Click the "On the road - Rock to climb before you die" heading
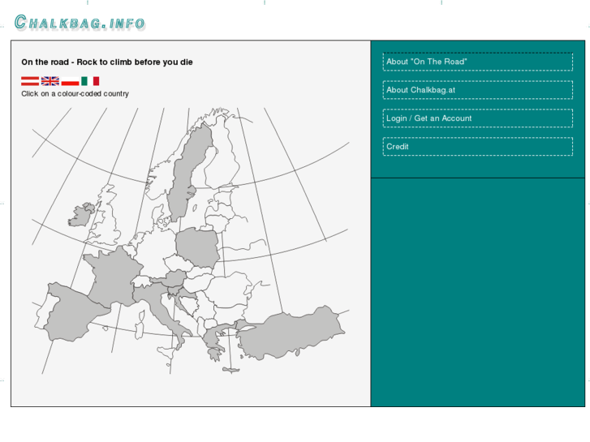 pos(107,62)
